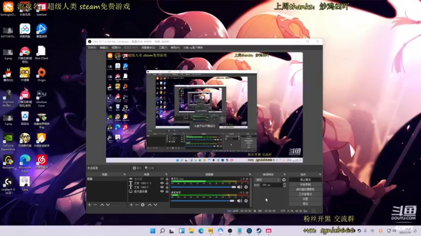The width and height of the screenshot is (421, 236).
Task: Open Steam from the taskbar
Action: 259,231
